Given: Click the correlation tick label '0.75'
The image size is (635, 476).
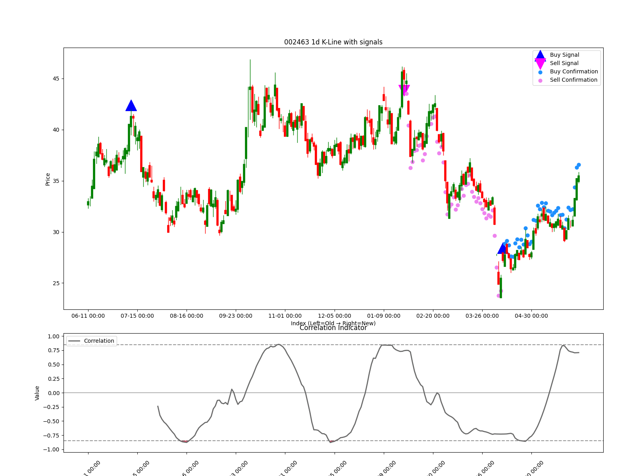Looking at the screenshot, I should tap(53, 351).
